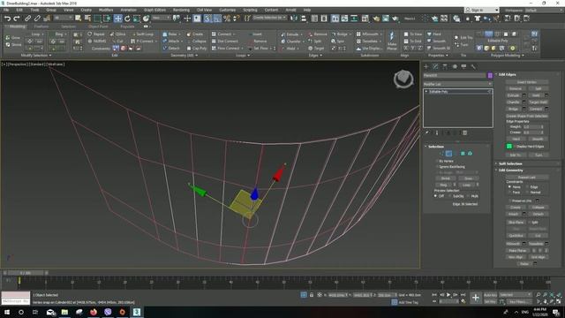Open the Modify command panel tab
This screenshot has height=318, width=565.
point(435,67)
